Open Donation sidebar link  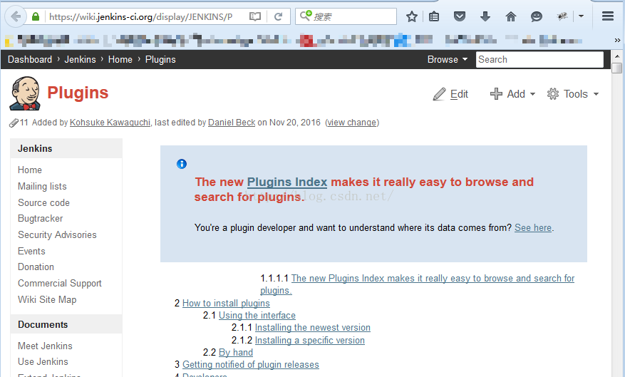click(x=36, y=267)
